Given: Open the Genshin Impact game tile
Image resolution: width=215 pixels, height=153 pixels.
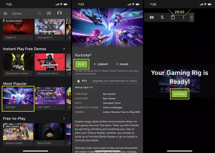Looking at the screenshot, I should point(18,134).
